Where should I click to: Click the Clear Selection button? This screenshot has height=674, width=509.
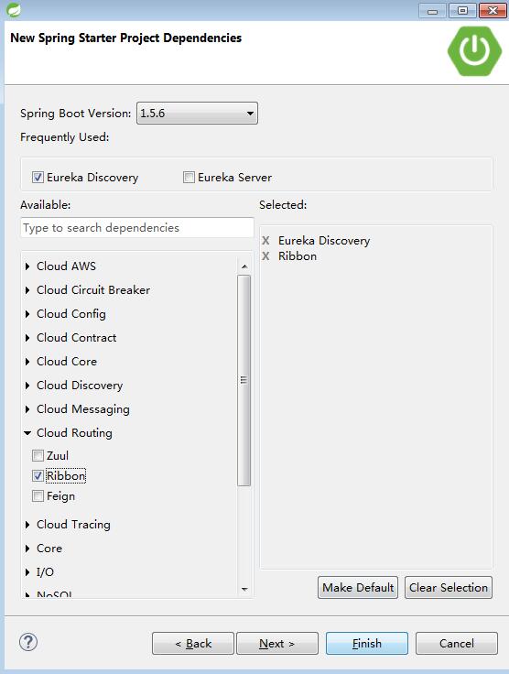click(449, 588)
